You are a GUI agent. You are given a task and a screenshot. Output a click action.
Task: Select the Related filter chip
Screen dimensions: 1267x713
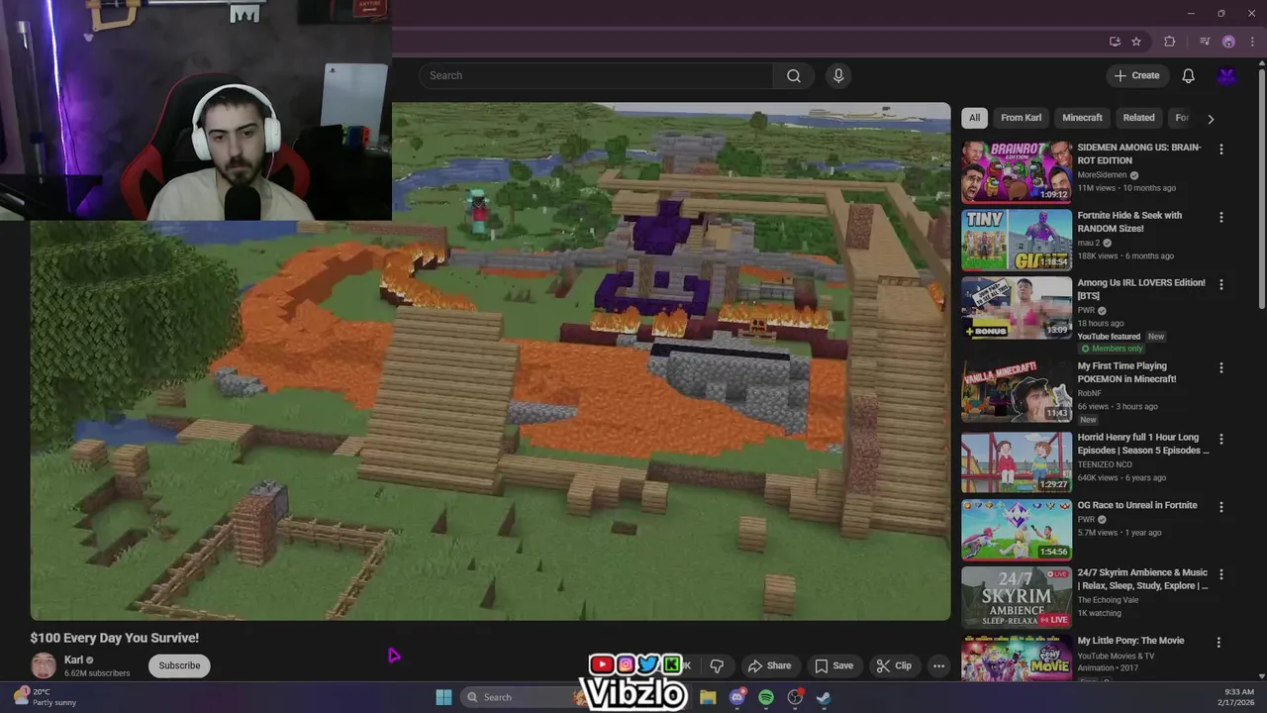coord(1138,118)
